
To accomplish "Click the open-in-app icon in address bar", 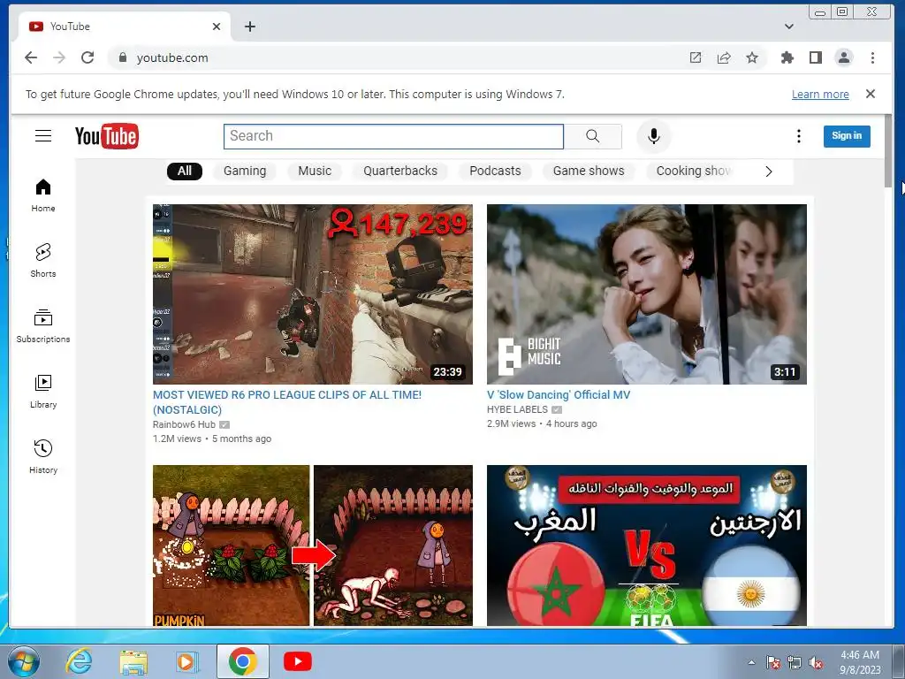I will pyautogui.click(x=696, y=57).
